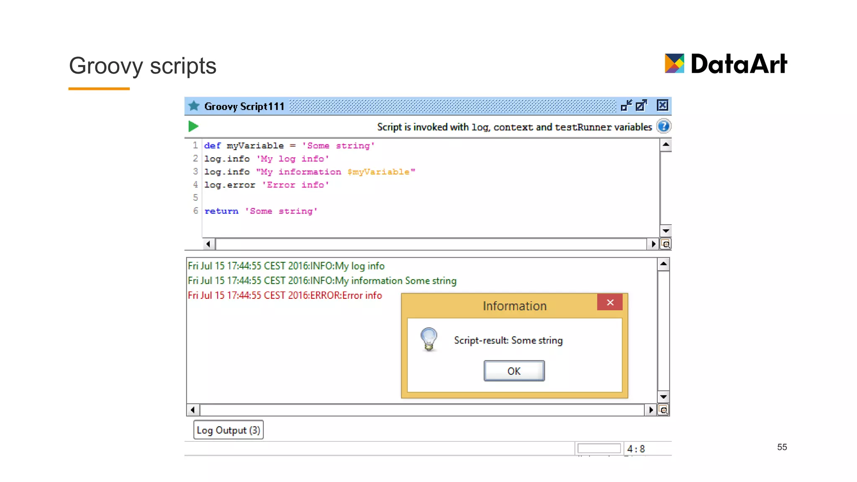Click the Groovy Script111 window title

point(244,106)
